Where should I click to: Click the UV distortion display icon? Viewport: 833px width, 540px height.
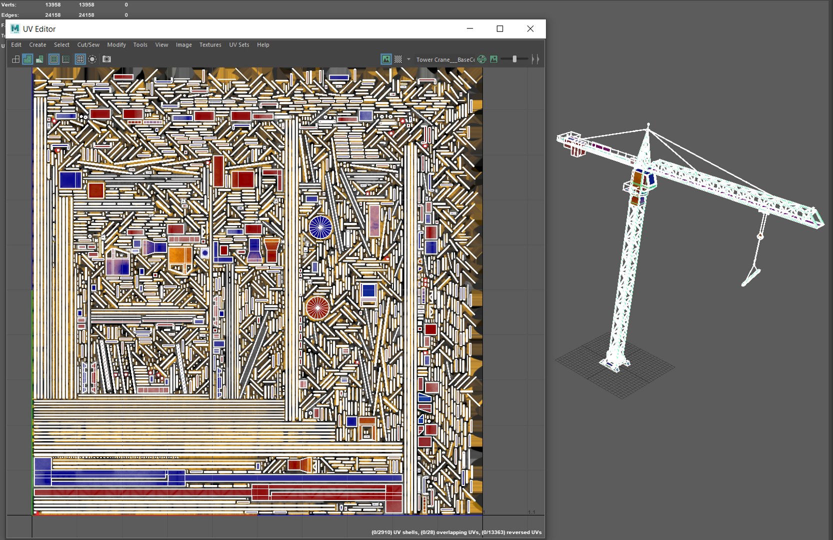click(39, 59)
